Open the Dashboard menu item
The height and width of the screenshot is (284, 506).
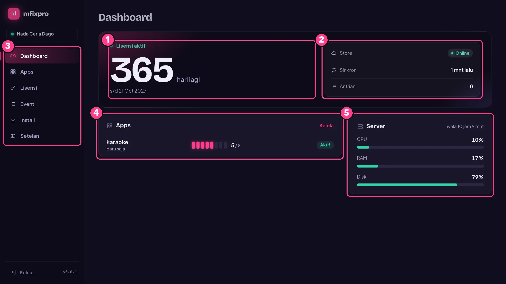click(42, 56)
